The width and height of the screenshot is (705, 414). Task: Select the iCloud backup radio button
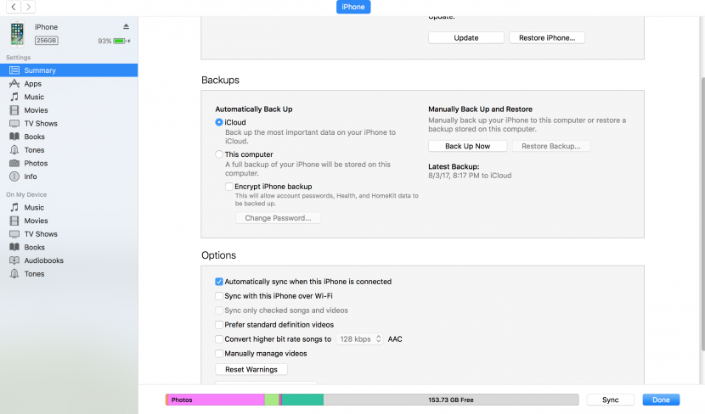[219, 122]
